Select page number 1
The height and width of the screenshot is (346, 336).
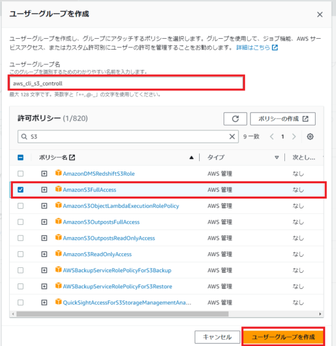click(283, 136)
